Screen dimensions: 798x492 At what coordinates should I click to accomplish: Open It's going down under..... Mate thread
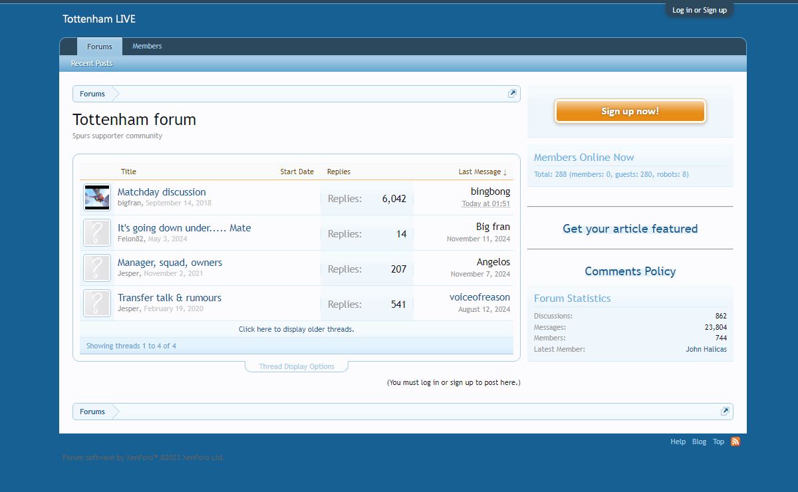tap(184, 227)
